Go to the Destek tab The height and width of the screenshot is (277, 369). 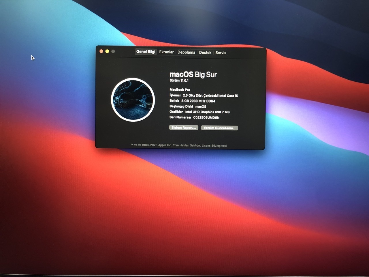[205, 53]
